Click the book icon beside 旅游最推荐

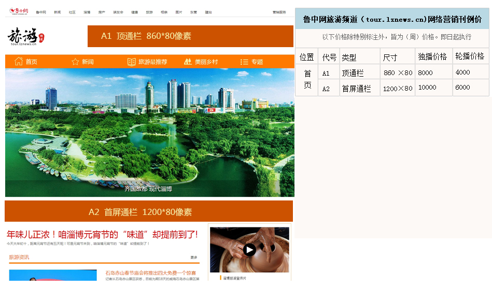click(x=132, y=62)
